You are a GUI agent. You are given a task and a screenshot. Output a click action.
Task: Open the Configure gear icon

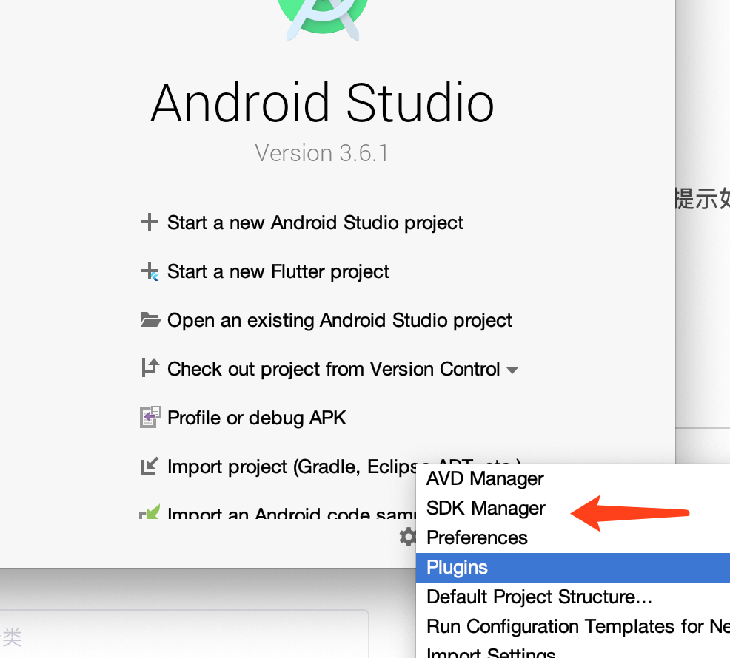(408, 537)
